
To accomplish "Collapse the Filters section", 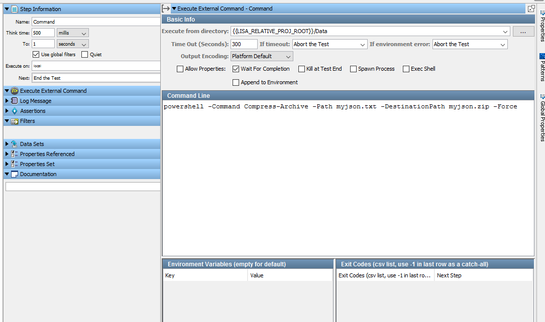I will (x=7, y=121).
